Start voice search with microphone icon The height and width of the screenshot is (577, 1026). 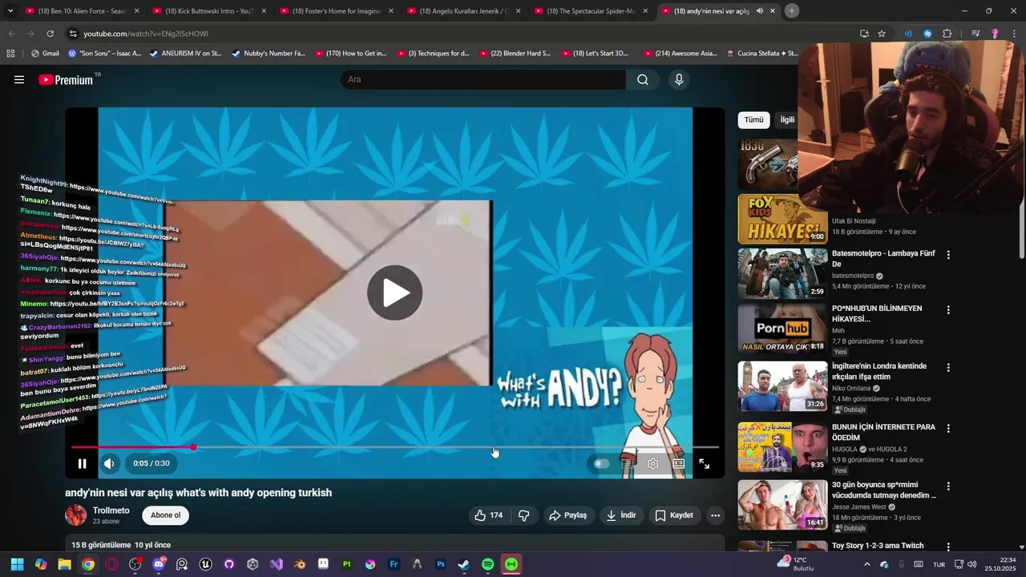click(x=679, y=79)
